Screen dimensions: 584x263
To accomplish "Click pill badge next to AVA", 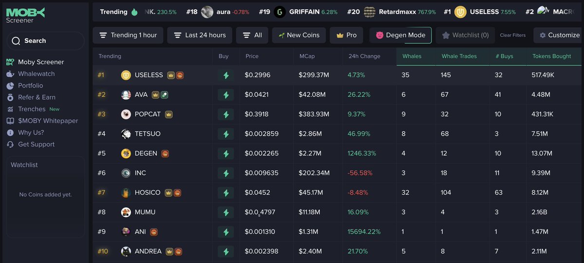I will point(164,95).
